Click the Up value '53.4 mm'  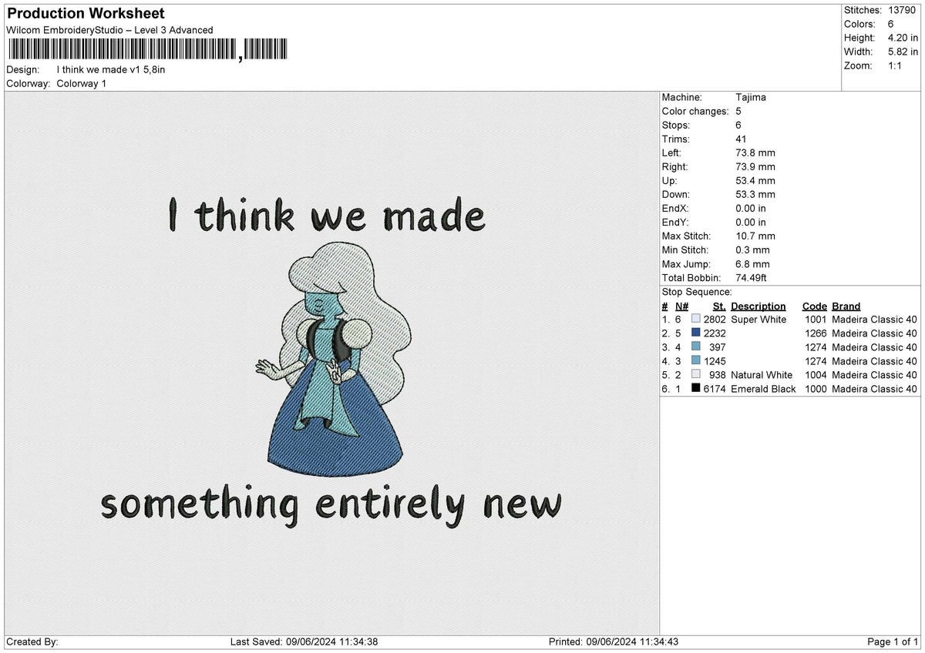[755, 180]
